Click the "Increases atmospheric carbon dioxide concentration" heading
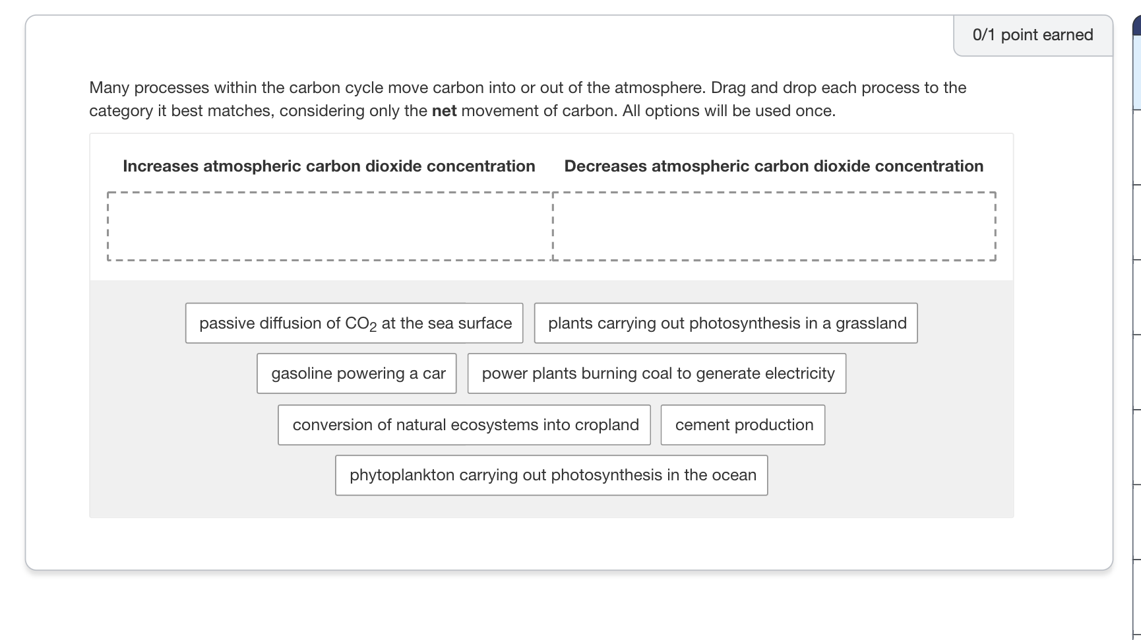 [328, 166]
